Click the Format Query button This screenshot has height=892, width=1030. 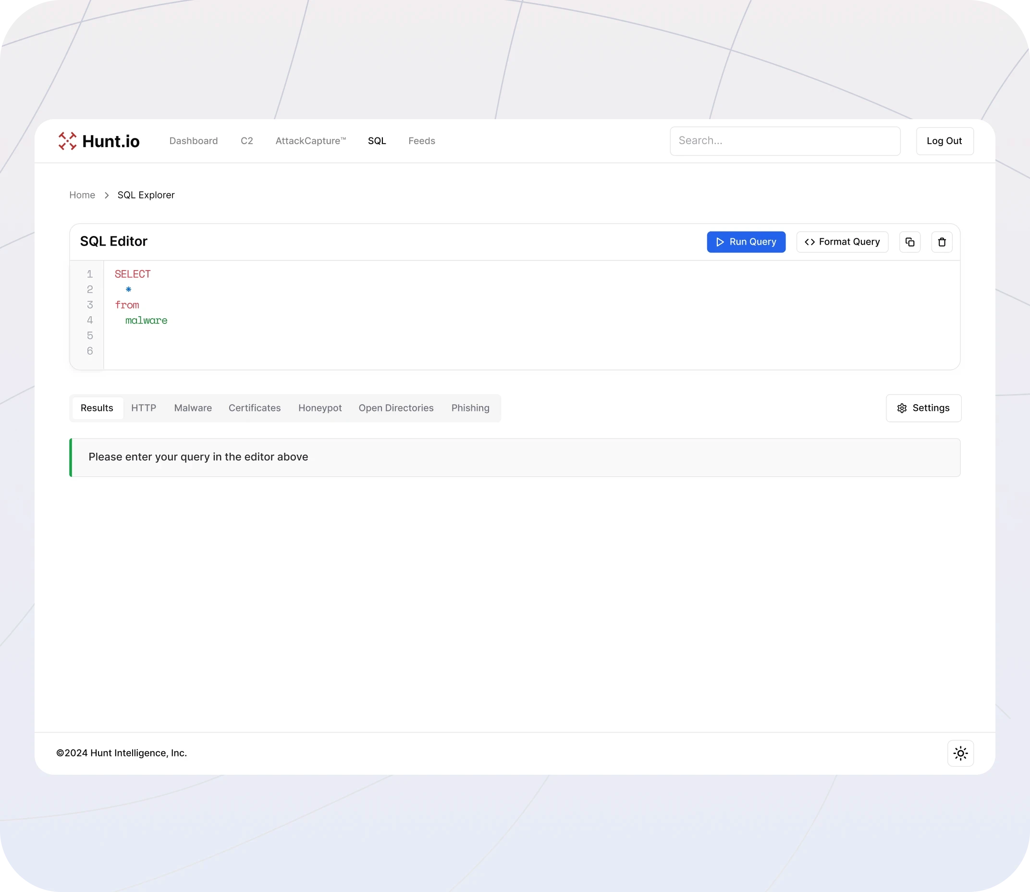coord(842,242)
